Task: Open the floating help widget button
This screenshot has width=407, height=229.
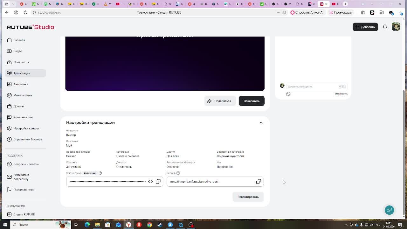Action: point(389,210)
